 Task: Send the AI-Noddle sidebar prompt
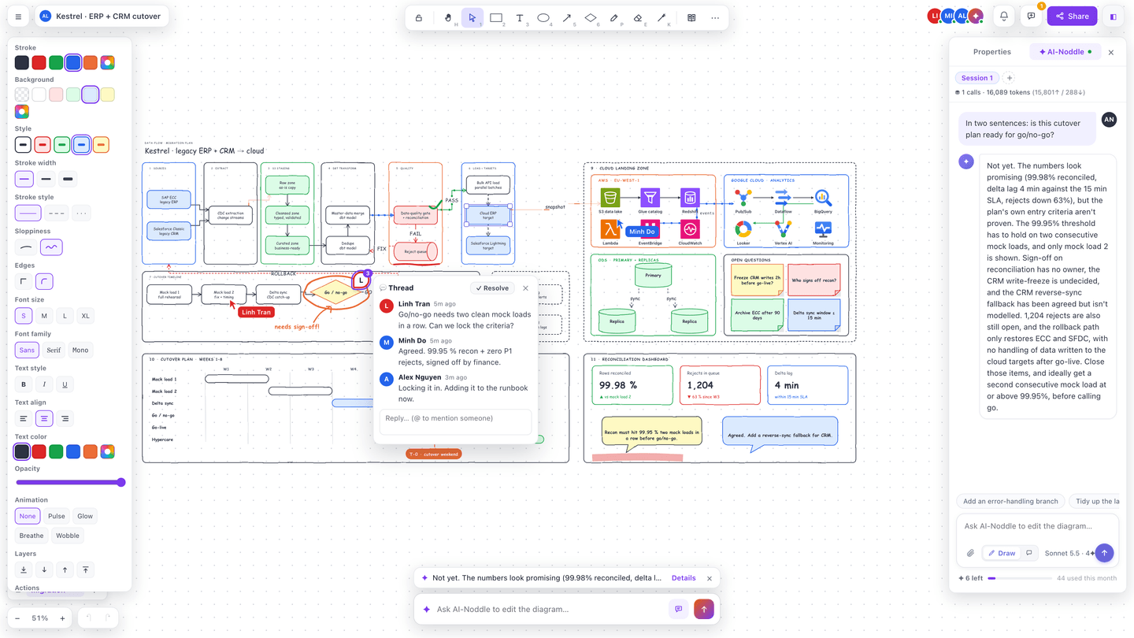tap(1104, 553)
